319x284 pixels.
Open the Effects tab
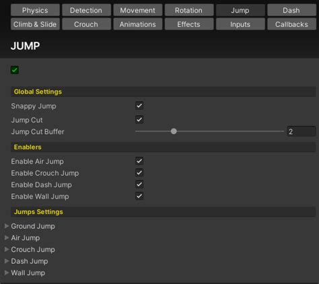[189, 24]
